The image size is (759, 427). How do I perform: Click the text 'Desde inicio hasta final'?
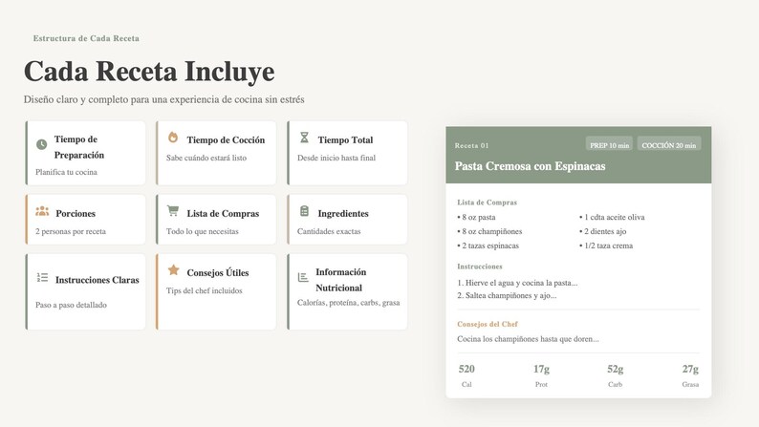(336, 158)
